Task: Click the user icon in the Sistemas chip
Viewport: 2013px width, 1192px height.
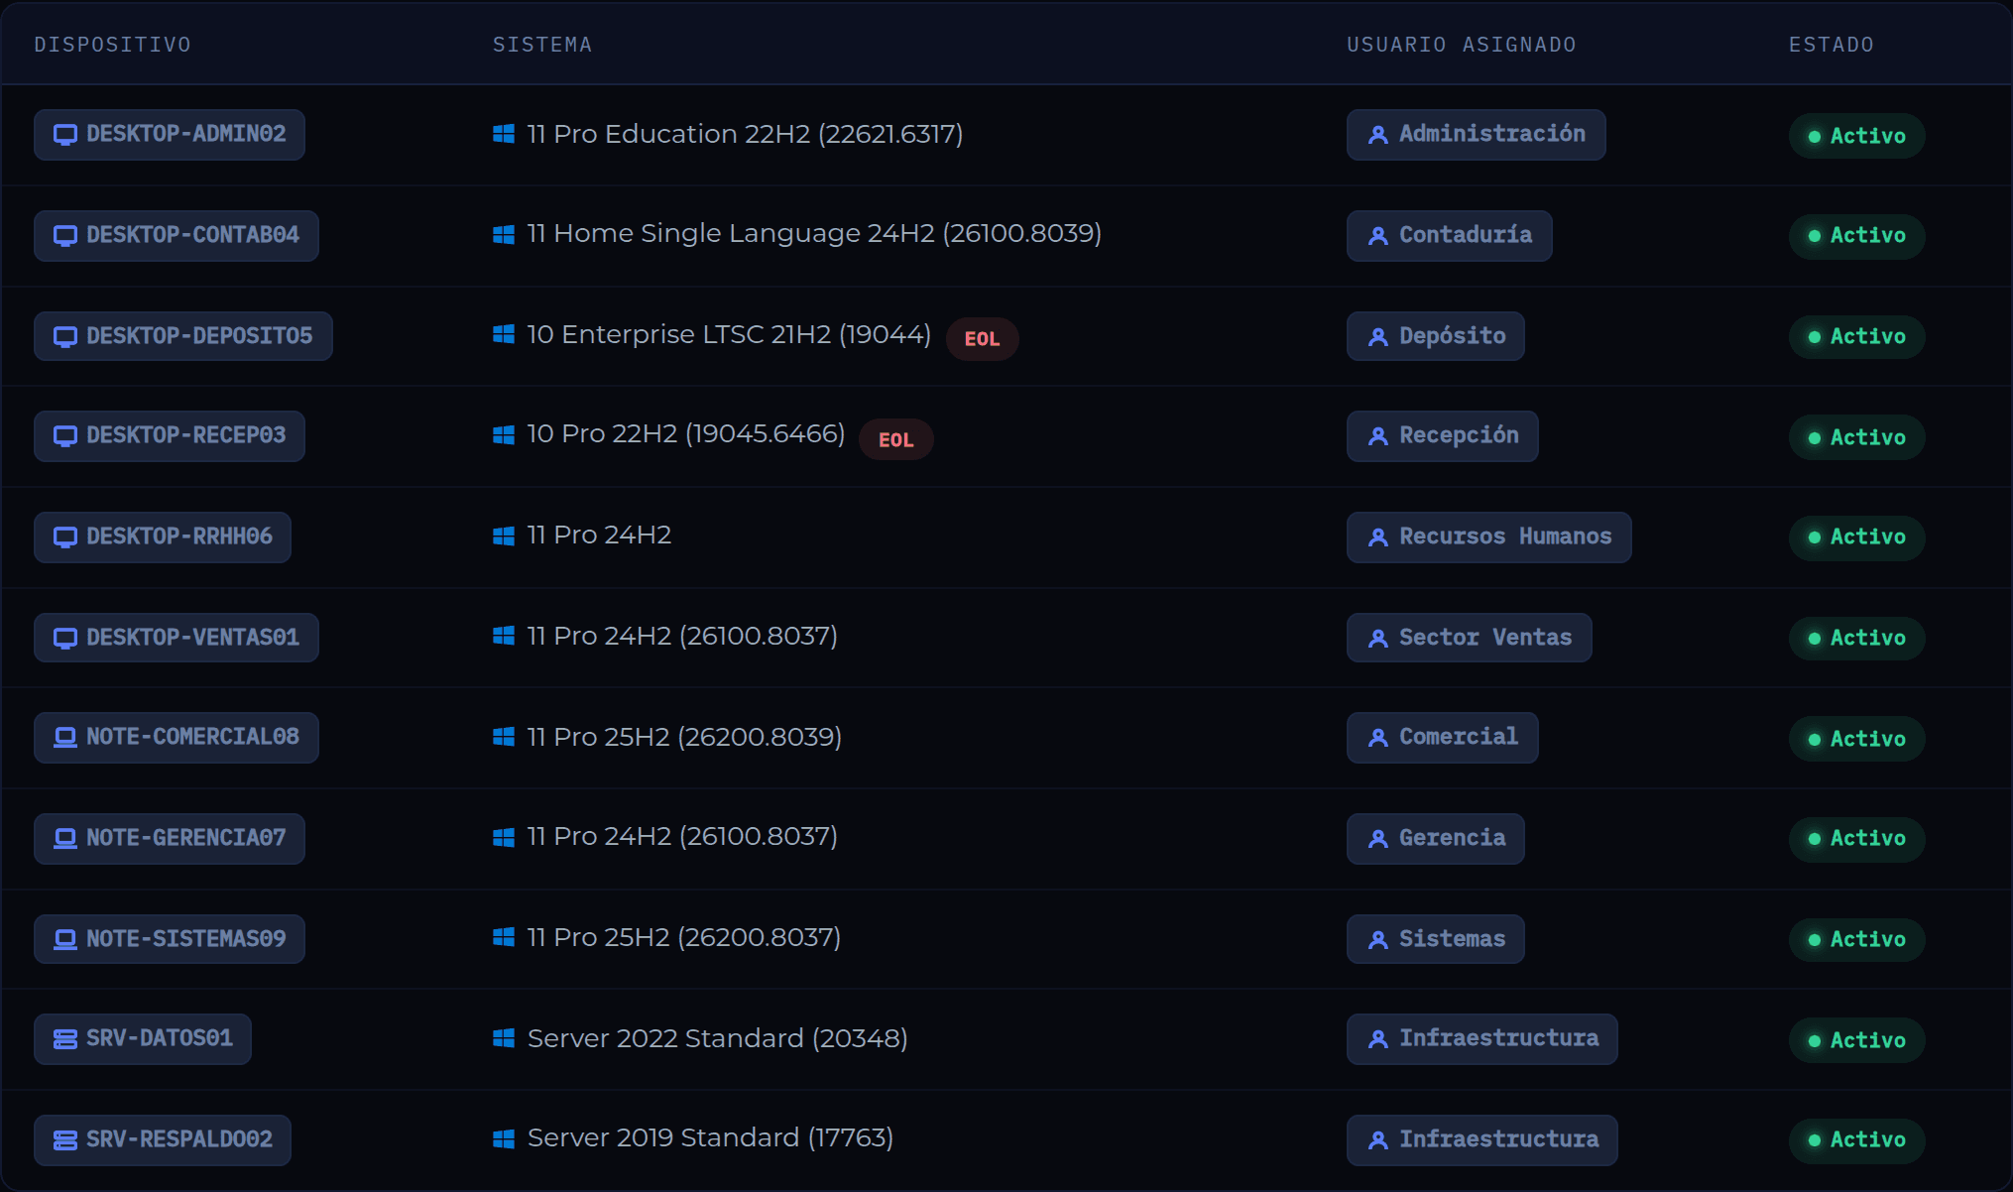Action: pos(1378,940)
